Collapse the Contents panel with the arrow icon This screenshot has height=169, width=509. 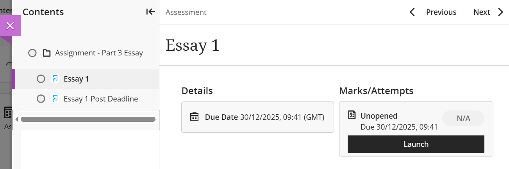tap(150, 12)
